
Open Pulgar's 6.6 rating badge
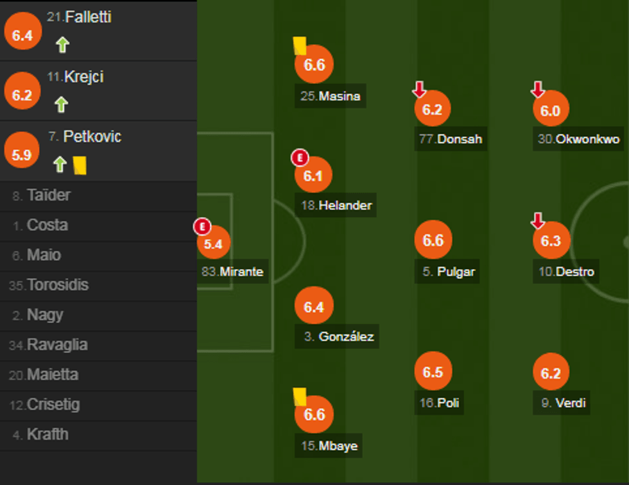[433, 240]
